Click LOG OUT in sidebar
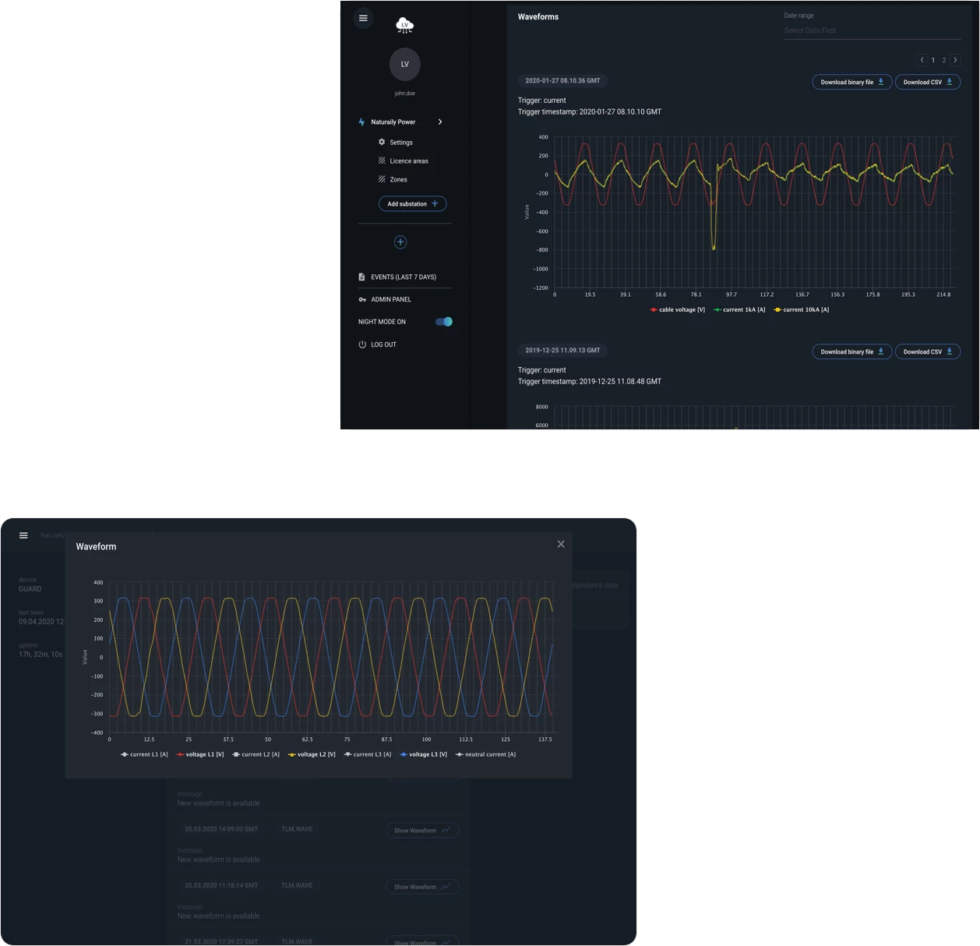 [x=378, y=344]
